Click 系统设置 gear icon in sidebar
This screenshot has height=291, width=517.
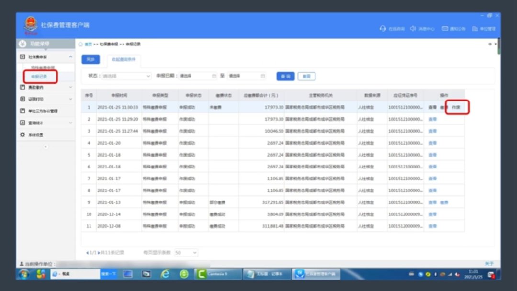(x=22, y=134)
